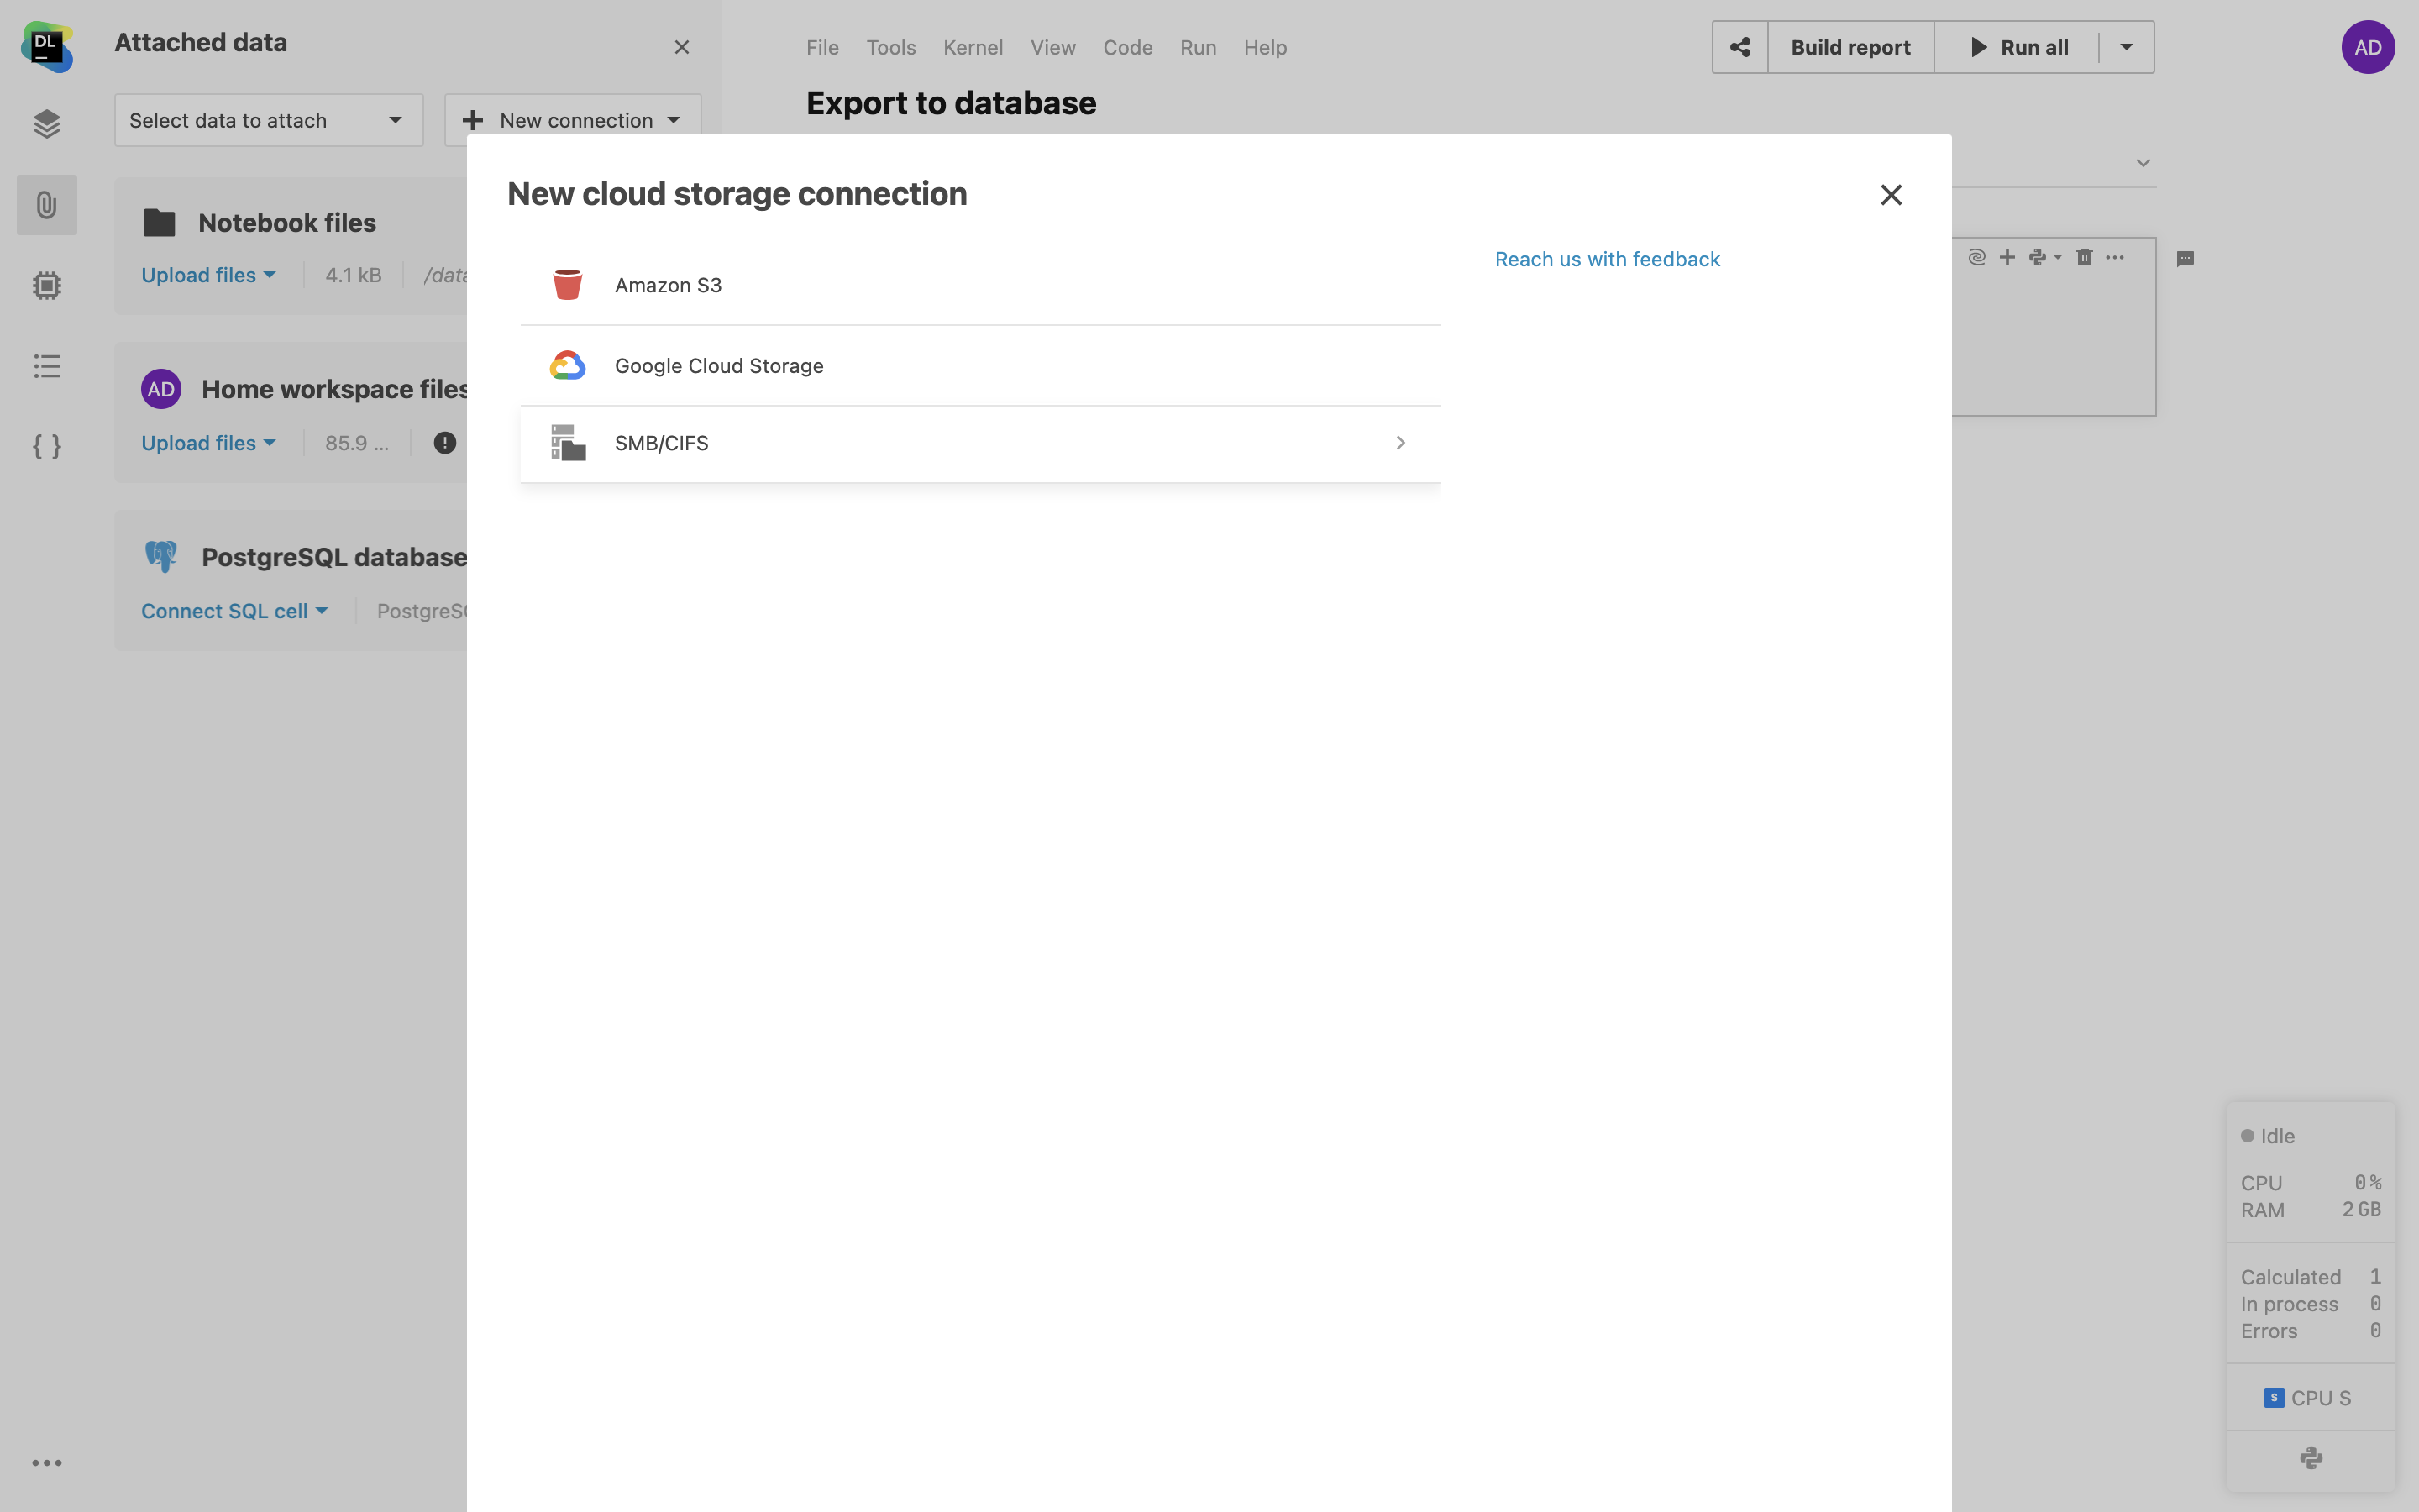Click the Reach us with feedback link
This screenshot has width=2419, height=1512.
pos(1608,259)
